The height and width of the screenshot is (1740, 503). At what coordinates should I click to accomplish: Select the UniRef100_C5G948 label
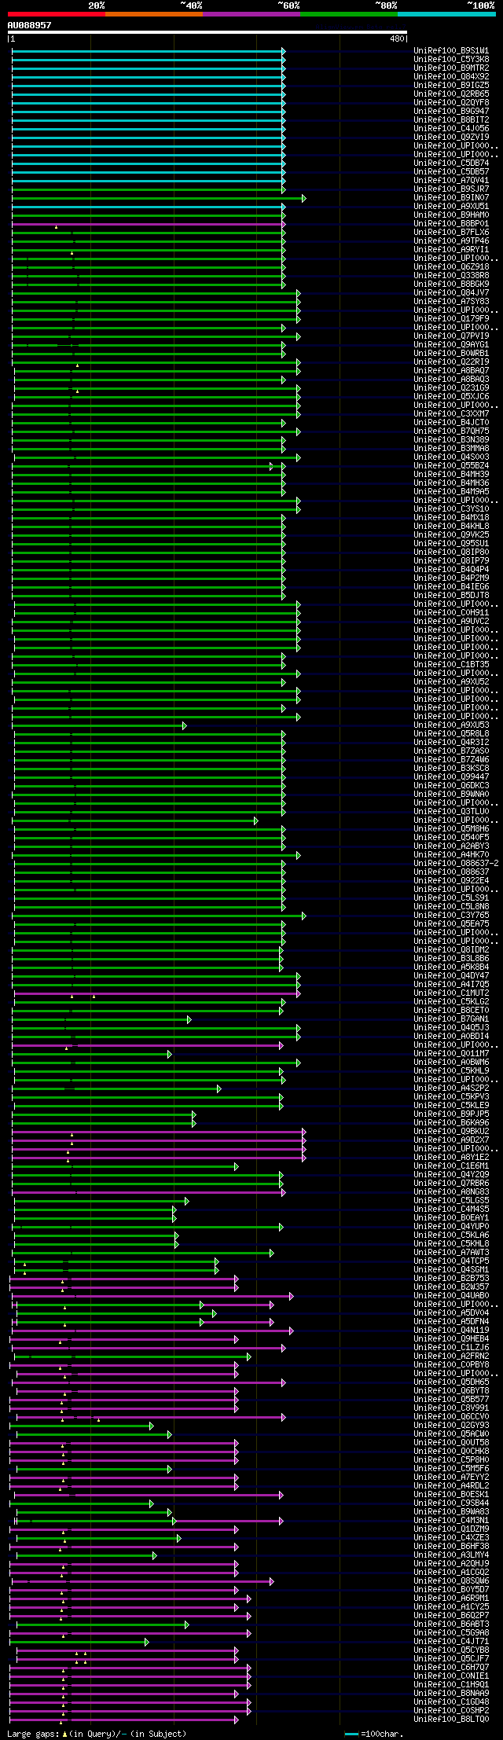coord(451,1633)
